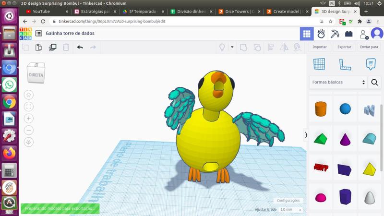Viewport: 384px width, 216px height.
Task: Click the design title Galinha torre de dados
Action: [x=70, y=33]
